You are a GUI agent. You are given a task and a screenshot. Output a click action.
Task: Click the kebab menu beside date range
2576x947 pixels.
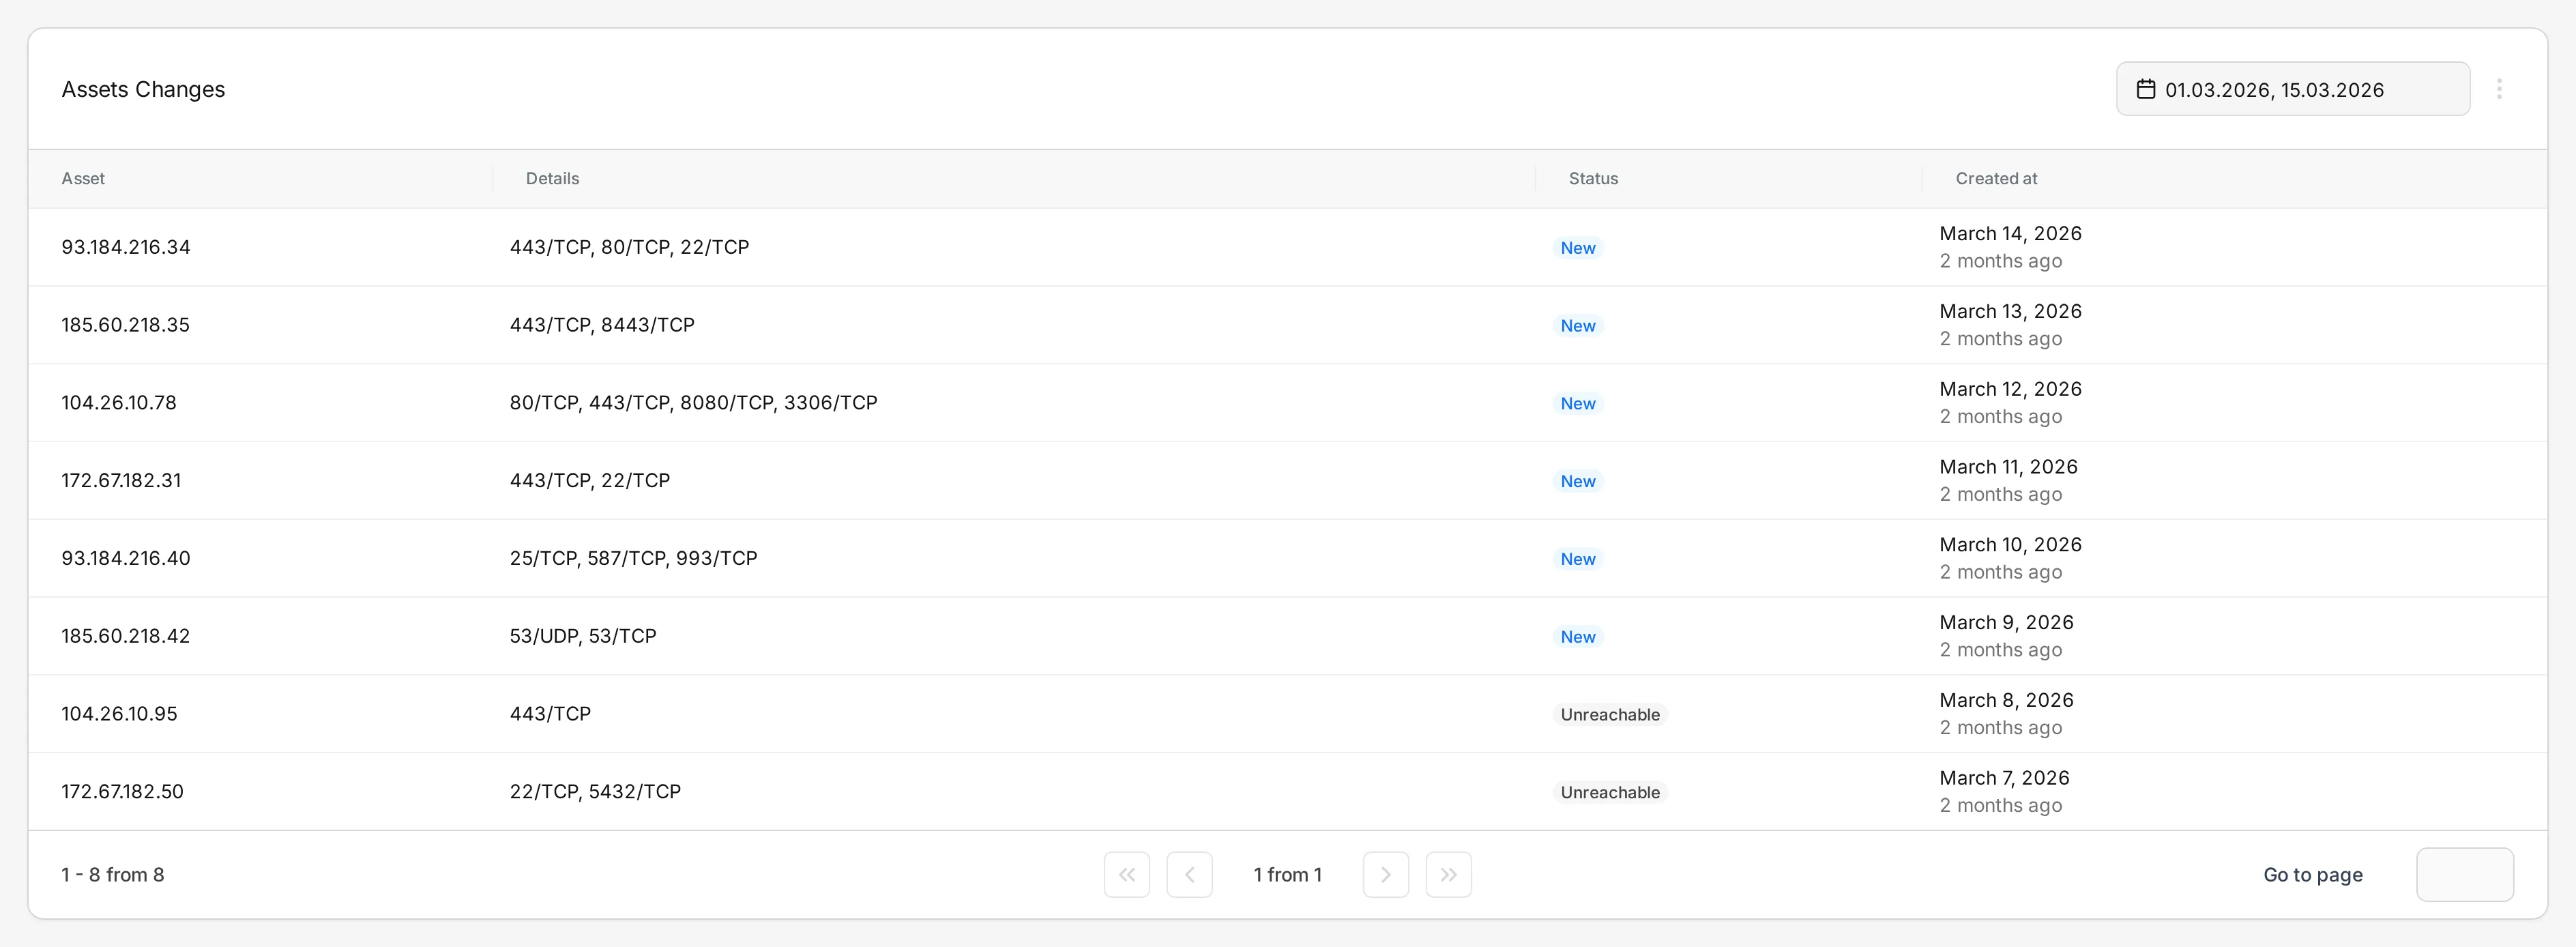(2500, 89)
